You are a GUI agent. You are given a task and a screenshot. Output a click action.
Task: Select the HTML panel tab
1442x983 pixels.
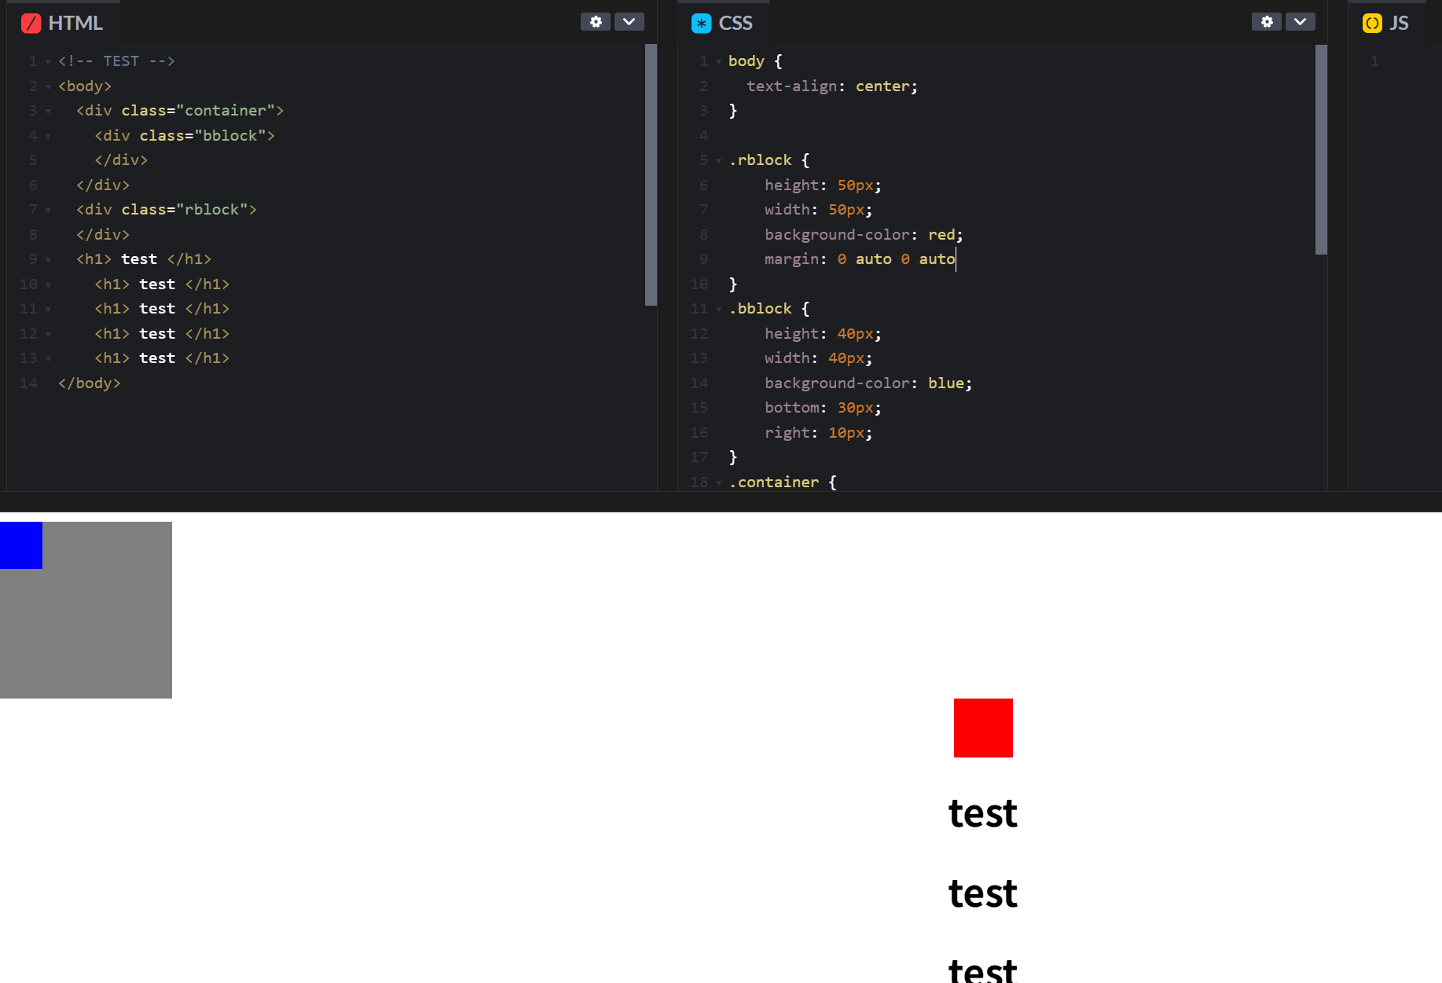click(63, 23)
